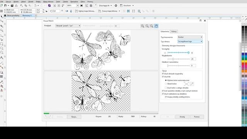Select the Ellipse tool in the toolbox
247x139 pixels.
tap(2, 48)
